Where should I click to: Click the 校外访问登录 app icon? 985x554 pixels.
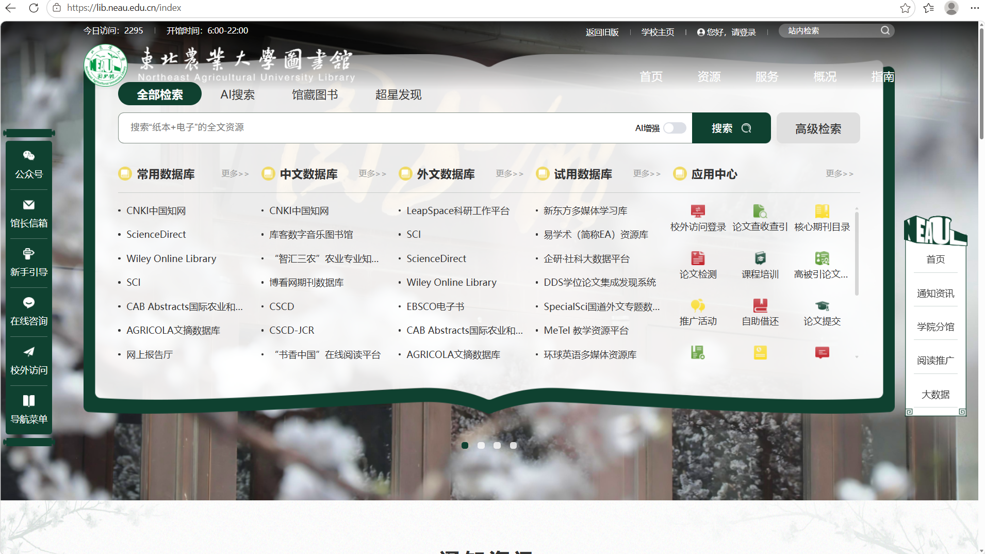coord(698,211)
